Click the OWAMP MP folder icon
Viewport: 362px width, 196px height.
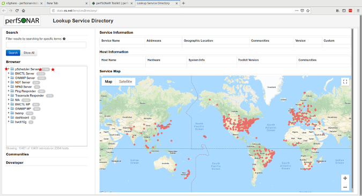tap(12, 109)
